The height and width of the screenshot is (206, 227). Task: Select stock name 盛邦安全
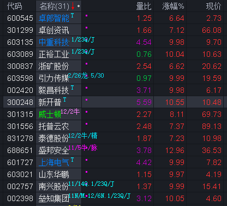coord(53,150)
